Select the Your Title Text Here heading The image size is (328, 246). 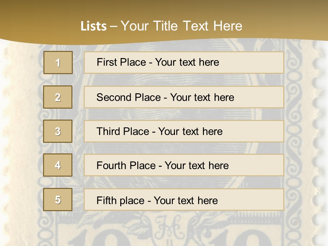(181, 26)
